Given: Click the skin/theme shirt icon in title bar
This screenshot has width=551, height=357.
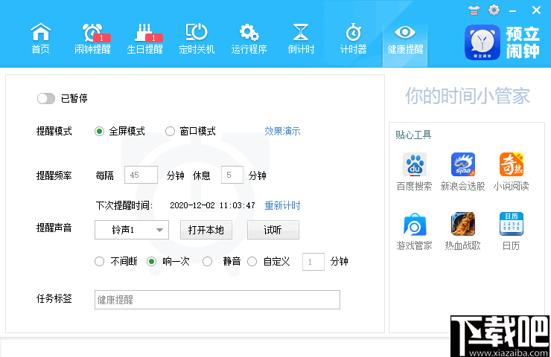Looking at the screenshot, I should click(474, 10).
